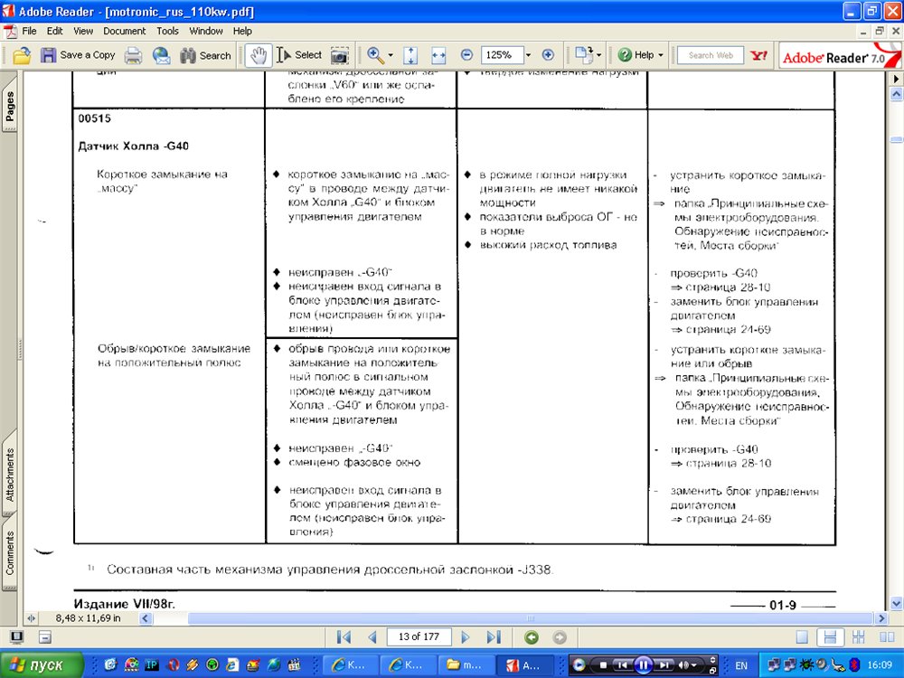Click the page number field '13 of 177'

(x=419, y=636)
